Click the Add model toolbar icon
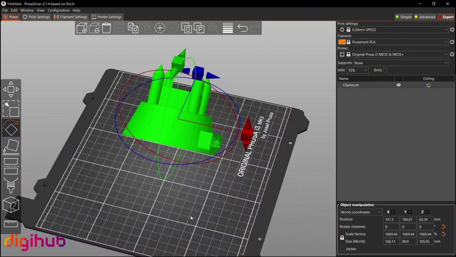 (82, 28)
